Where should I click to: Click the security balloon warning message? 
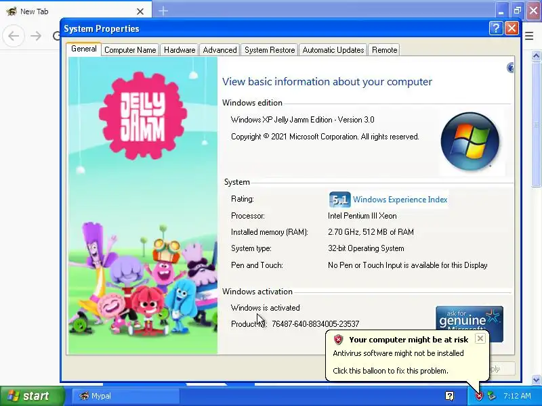click(398, 353)
